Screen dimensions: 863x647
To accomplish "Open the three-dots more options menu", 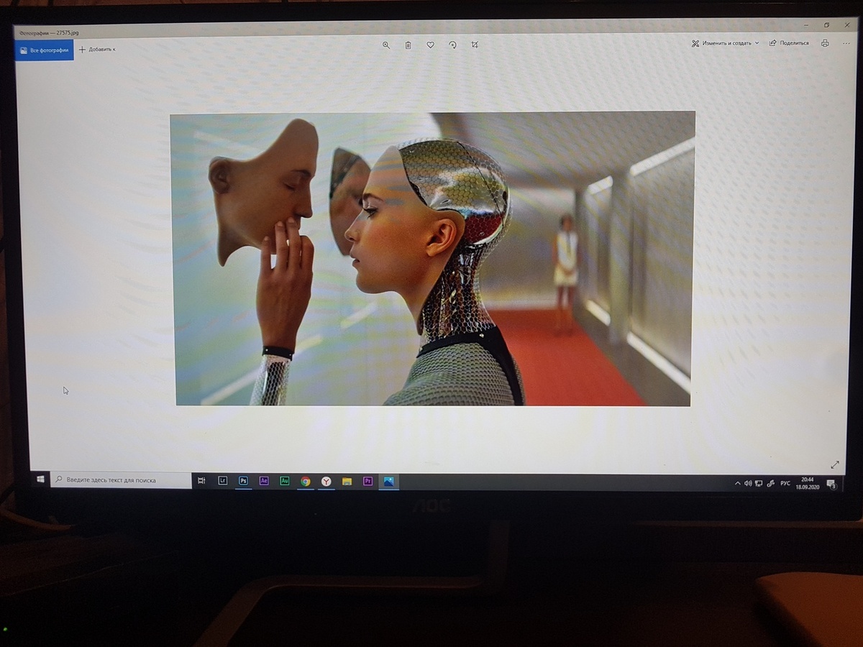I will coord(846,43).
